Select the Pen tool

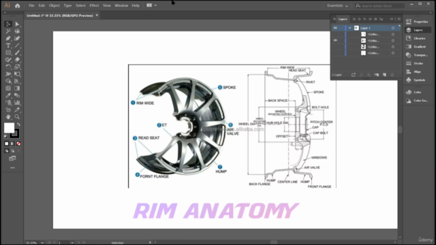point(8,38)
